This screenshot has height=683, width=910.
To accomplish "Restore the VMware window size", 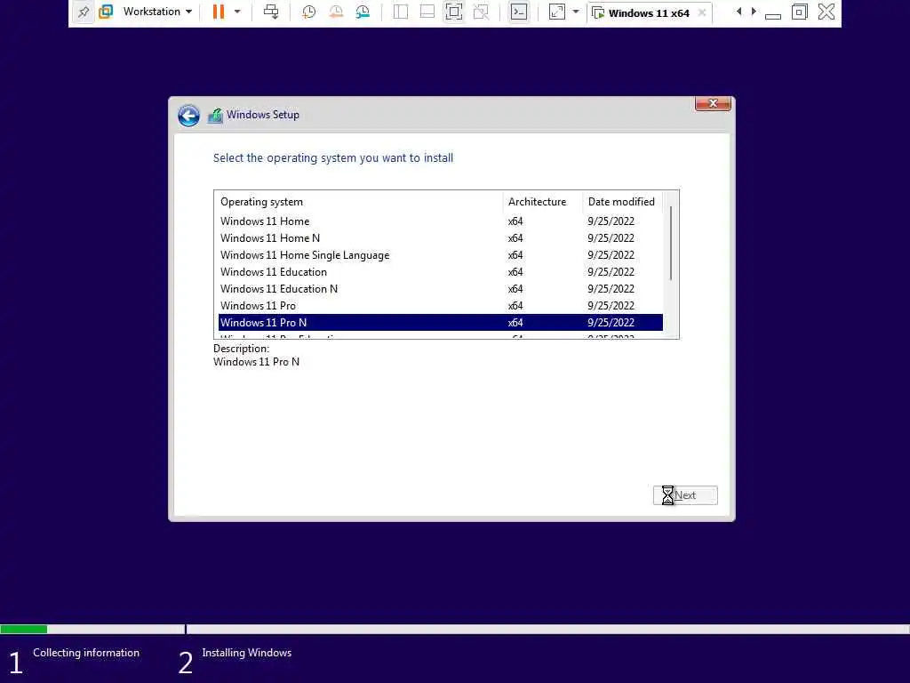I will pyautogui.click(x=799, y=12).
